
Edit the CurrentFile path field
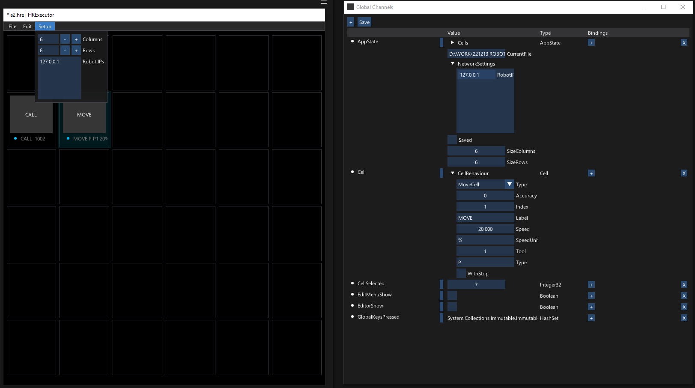(x=477, y=54)
